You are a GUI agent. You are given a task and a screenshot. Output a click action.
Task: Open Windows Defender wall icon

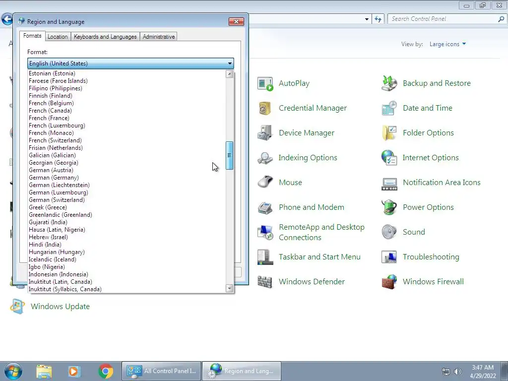pyautogui.click(x=265, y=282)
